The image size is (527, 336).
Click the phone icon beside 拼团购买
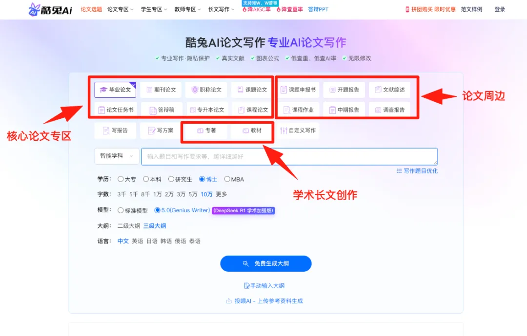click(x=407, y=9)
